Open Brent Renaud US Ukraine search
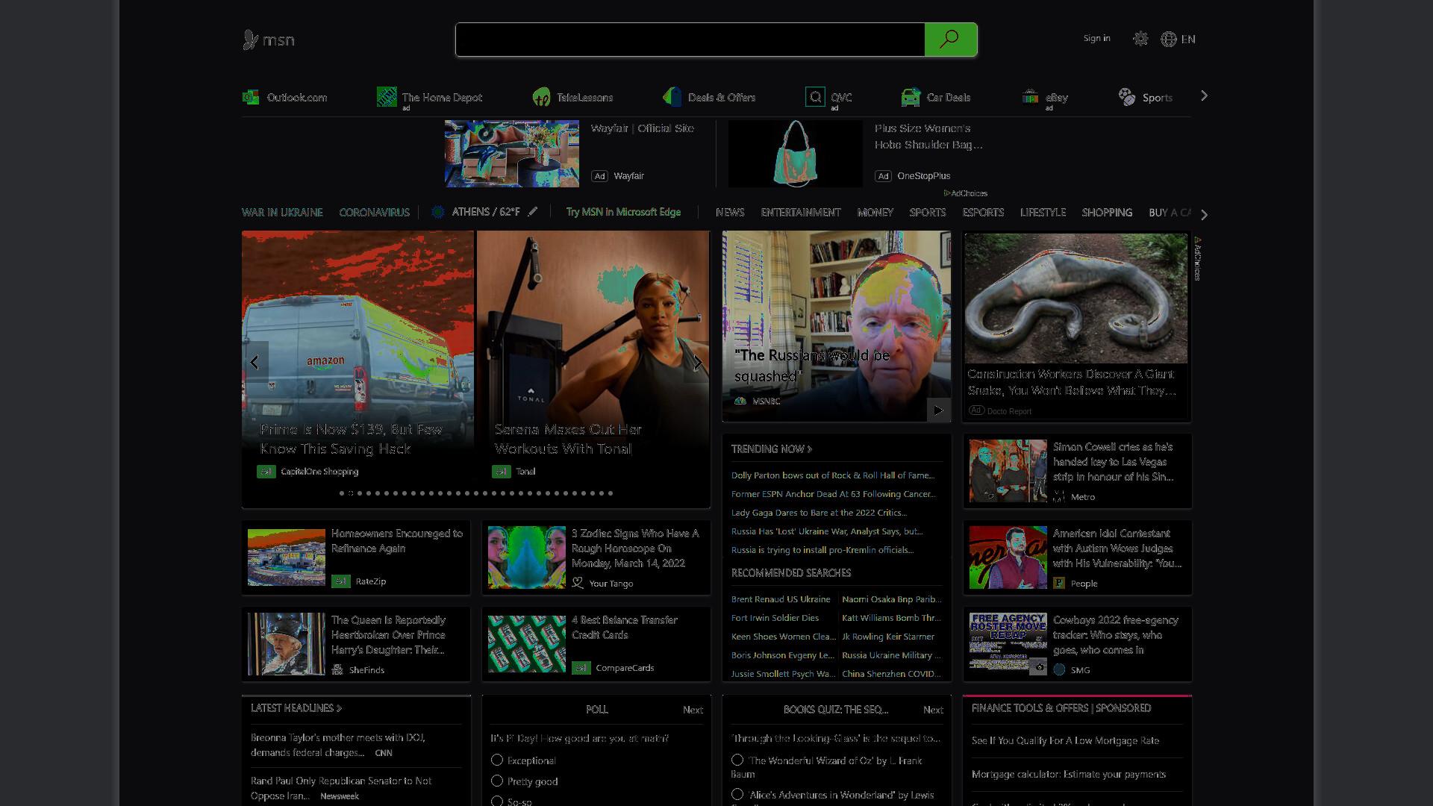This screenshot has width=1433, height=806. (x=781, y=599)
